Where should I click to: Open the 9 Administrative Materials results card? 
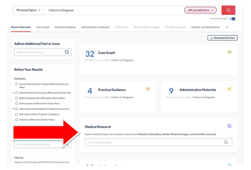[199, 97]
